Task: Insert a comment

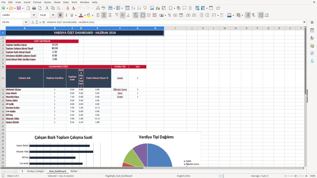Action: click(184, 8)
